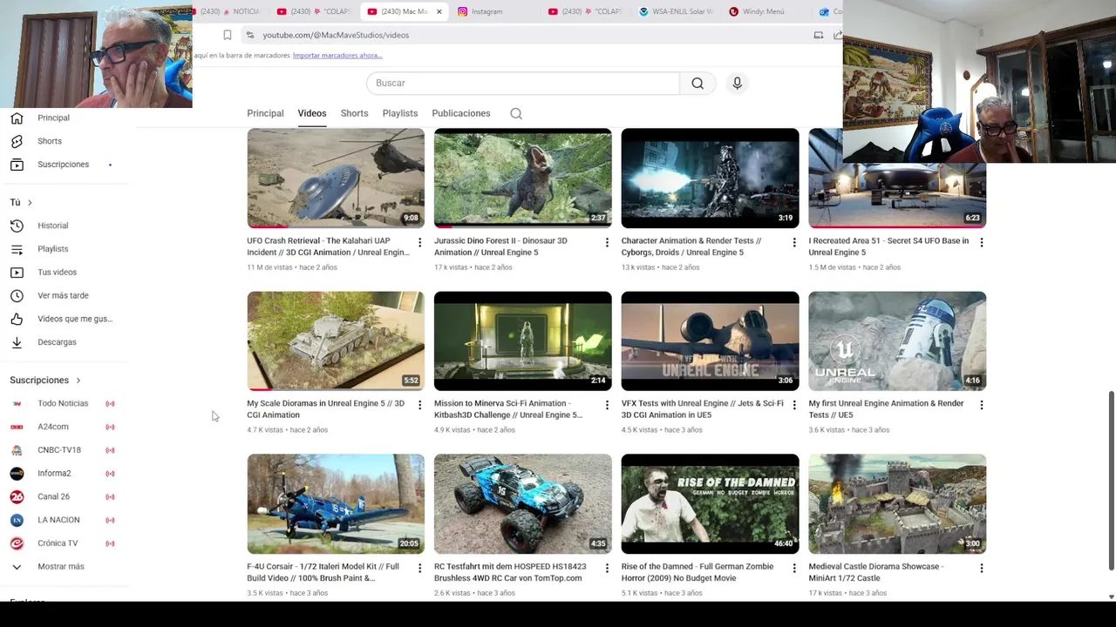Screen dimensions: 1116x627
Task: Open options menu for My Scale Dioramas video
Action: tap(419, 405)
